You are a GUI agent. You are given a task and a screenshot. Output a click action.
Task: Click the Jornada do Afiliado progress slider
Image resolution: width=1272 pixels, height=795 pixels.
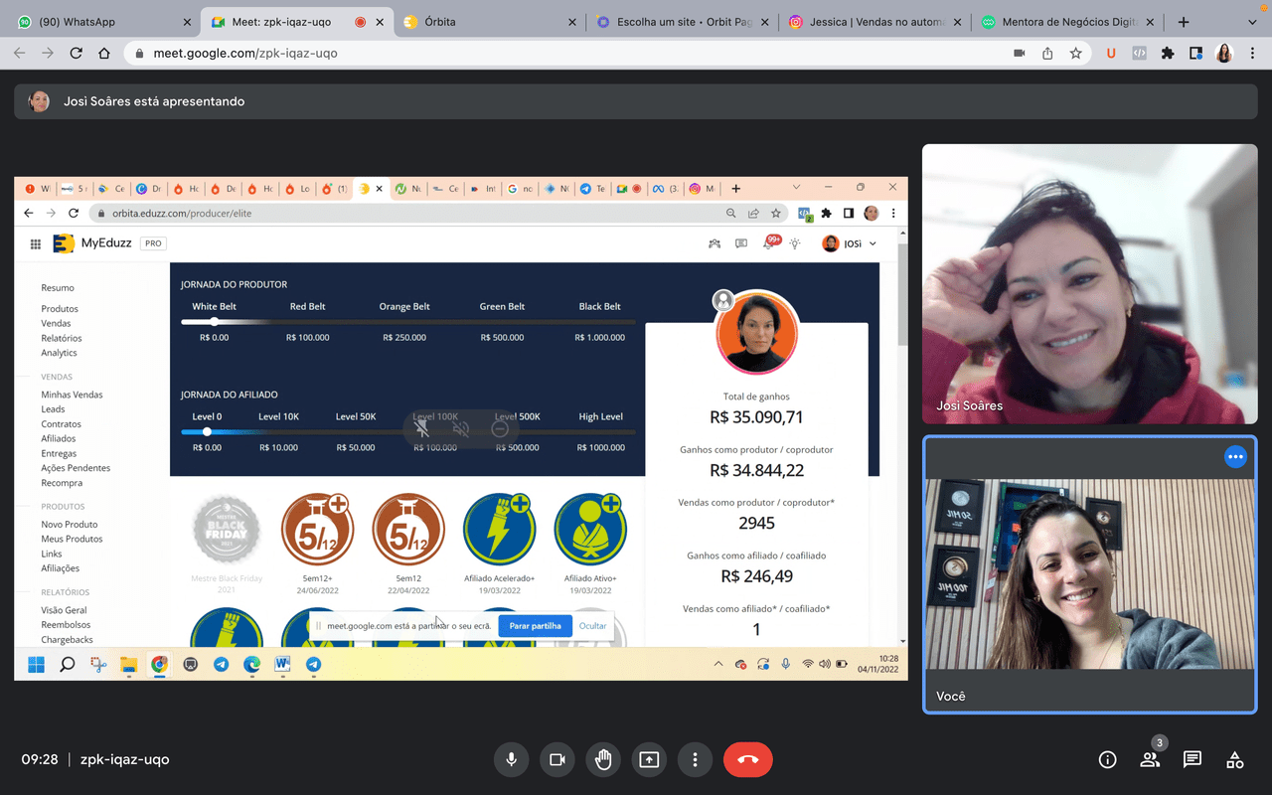pos(408,431)
